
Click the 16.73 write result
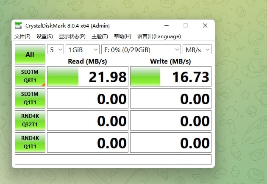coord(171,76)
